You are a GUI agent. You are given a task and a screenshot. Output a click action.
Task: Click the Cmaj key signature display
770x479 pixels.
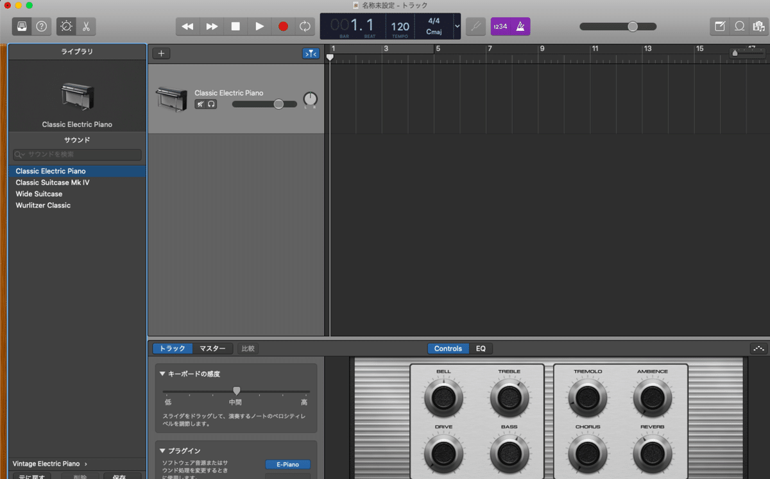(x=434, y=31)
